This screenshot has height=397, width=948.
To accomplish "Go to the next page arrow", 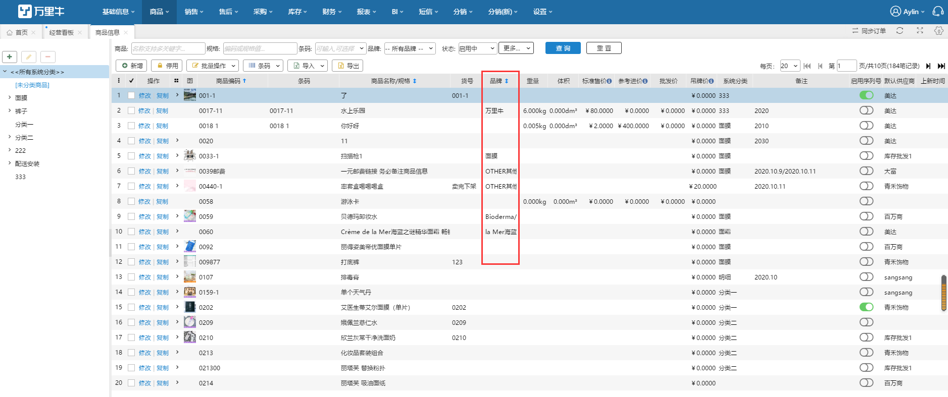I will click(x=928, y=66).
